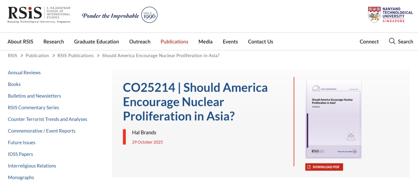Screen dimensions: 418x182
Task: Open the Annual Reviews sidebar link
Action: (x=24, y=73)
